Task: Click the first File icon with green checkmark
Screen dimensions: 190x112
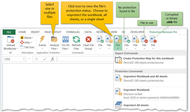Action: (100, 39)
